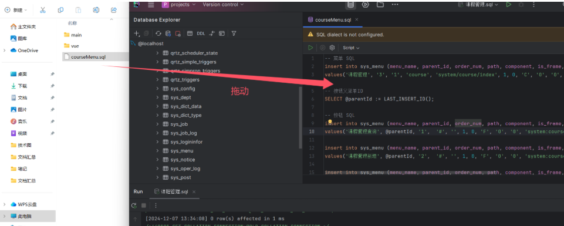Click the Files folder icon in title bar
Screen dimensions: 564x226
380,5
